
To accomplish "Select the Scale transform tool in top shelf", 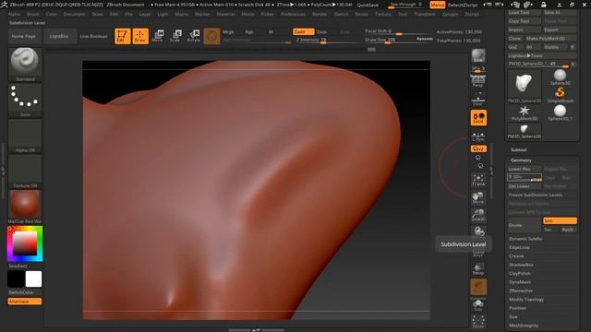I will tap(175, 36).
